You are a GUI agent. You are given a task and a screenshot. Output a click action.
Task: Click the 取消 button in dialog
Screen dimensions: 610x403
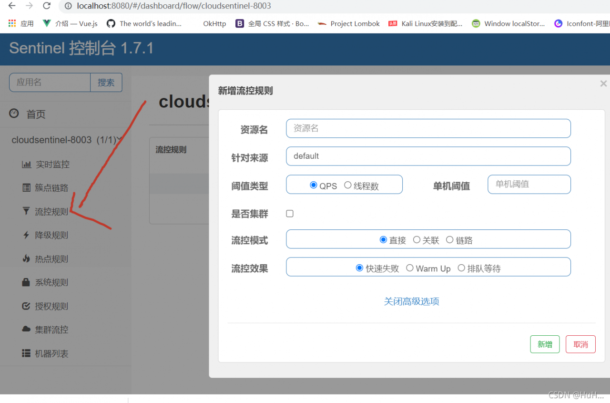click(x=580, y=344)
